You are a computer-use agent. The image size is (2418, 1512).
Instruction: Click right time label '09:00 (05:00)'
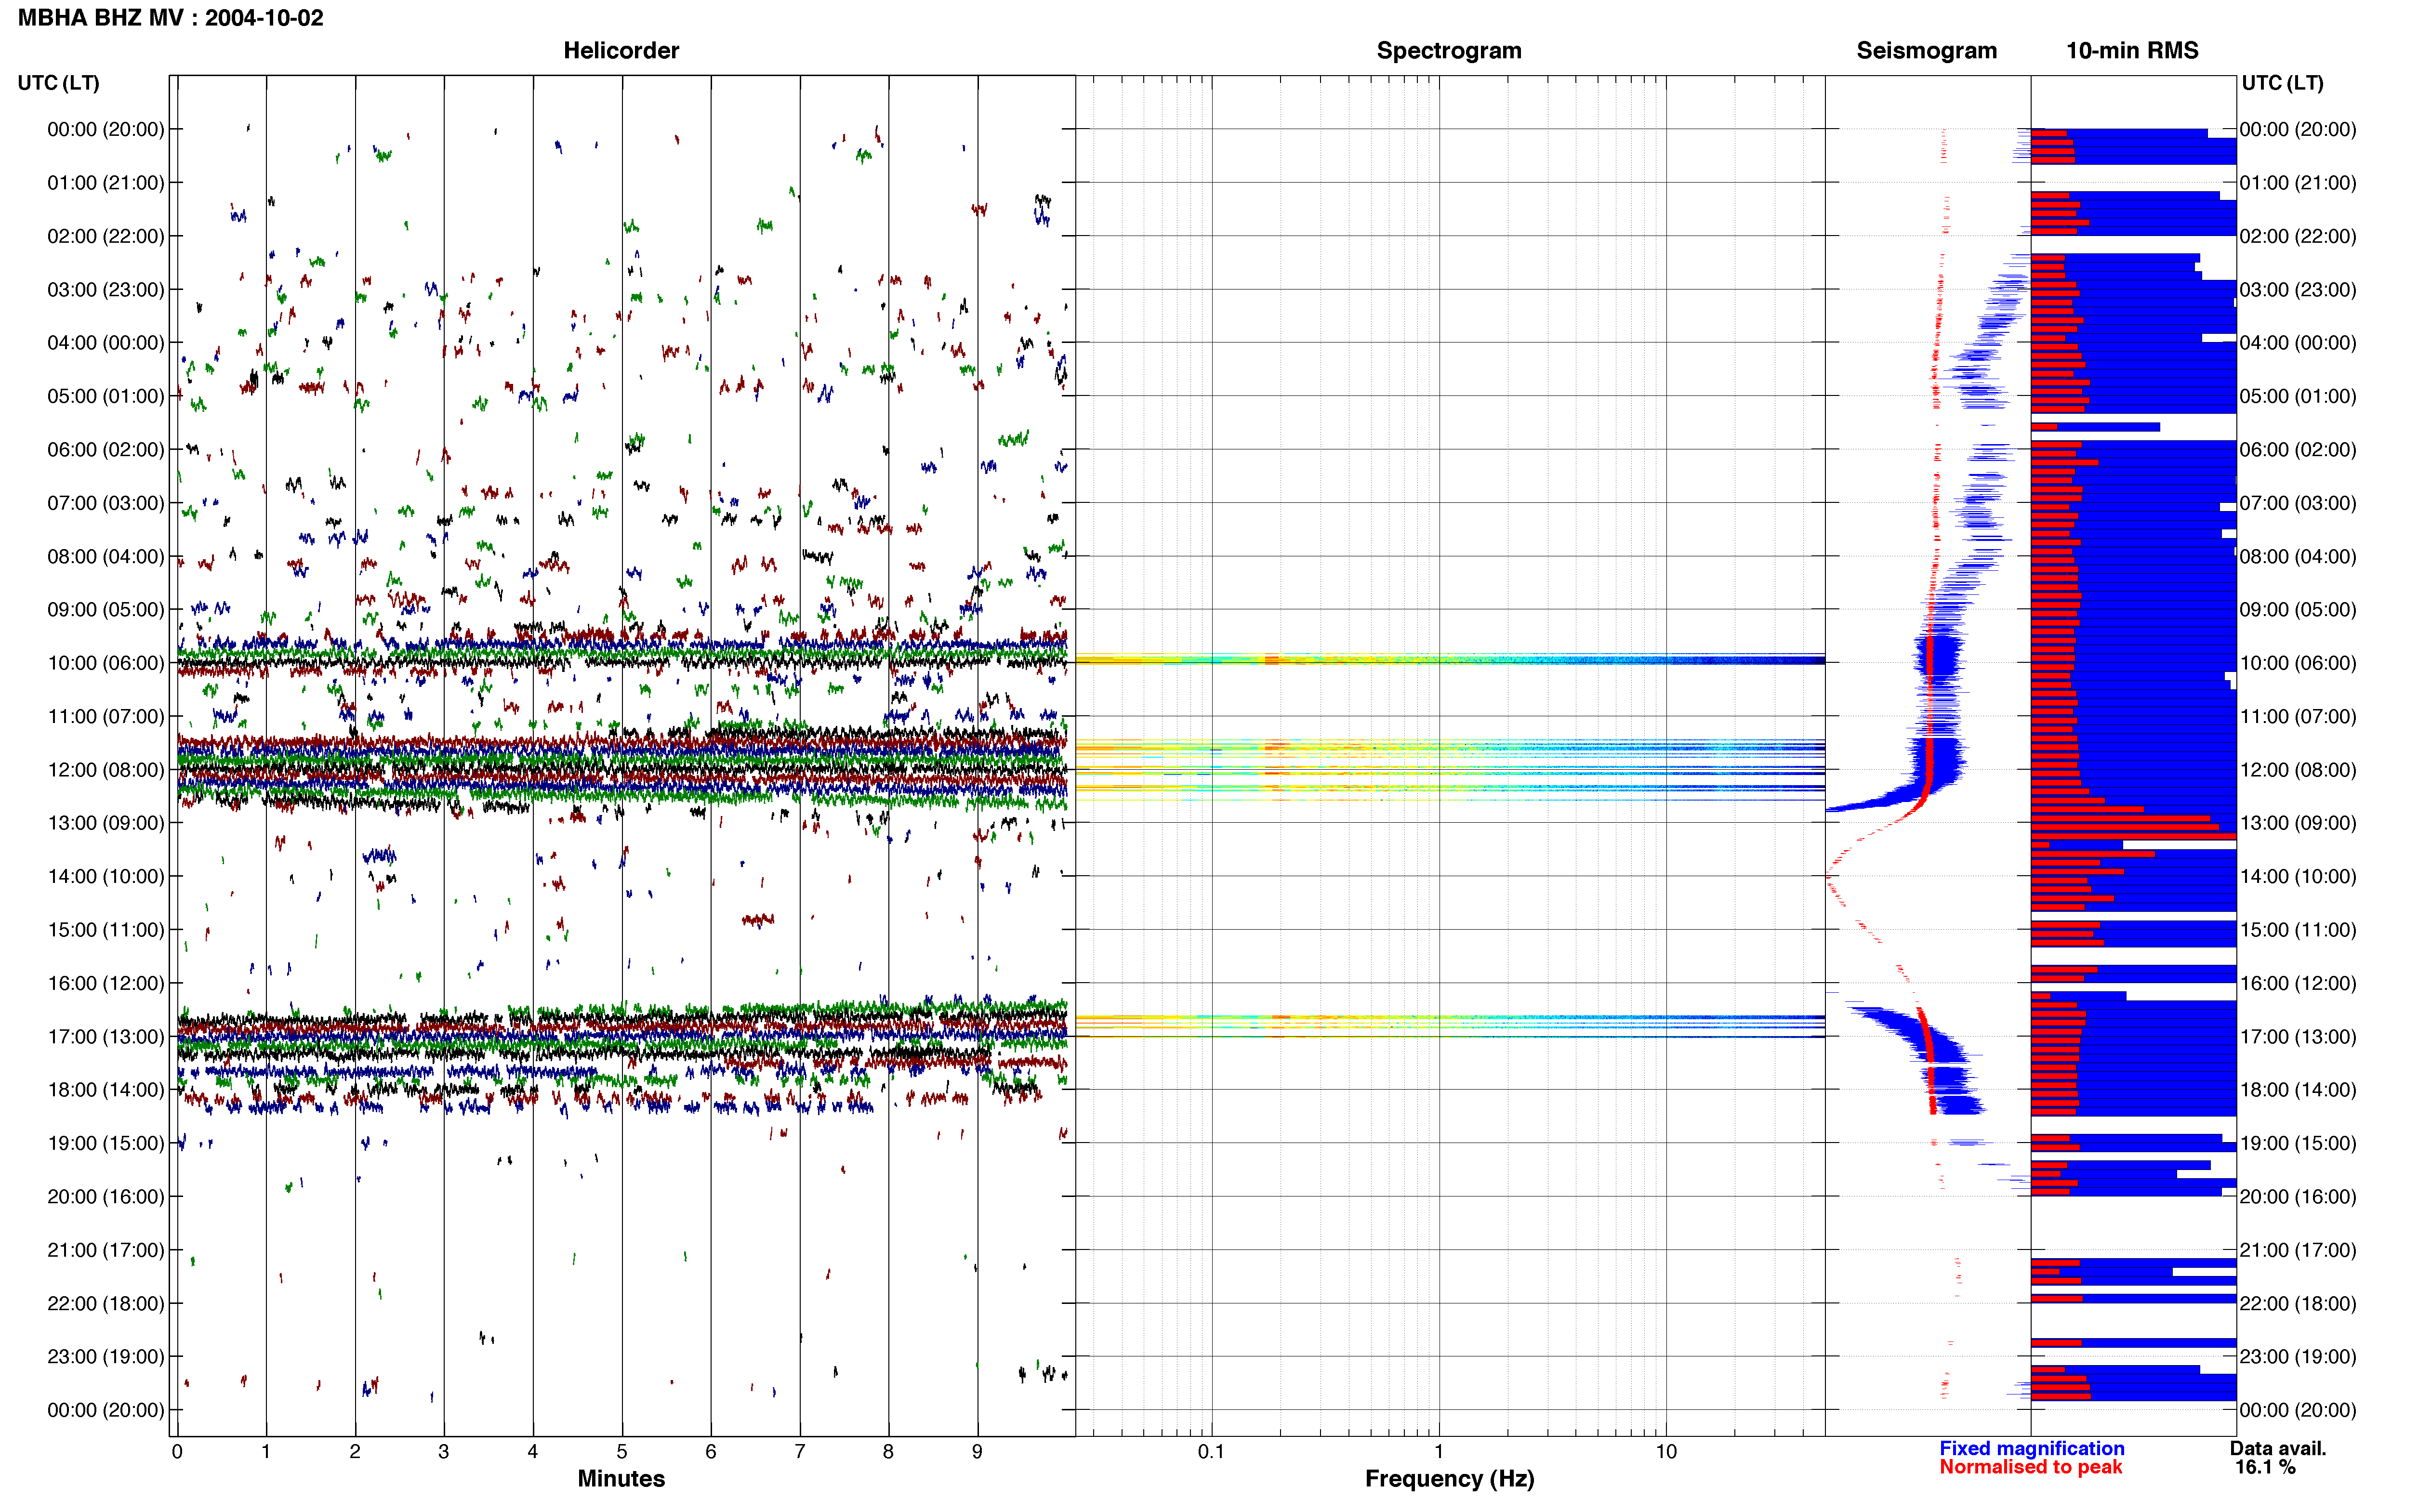click(2298, 610)
